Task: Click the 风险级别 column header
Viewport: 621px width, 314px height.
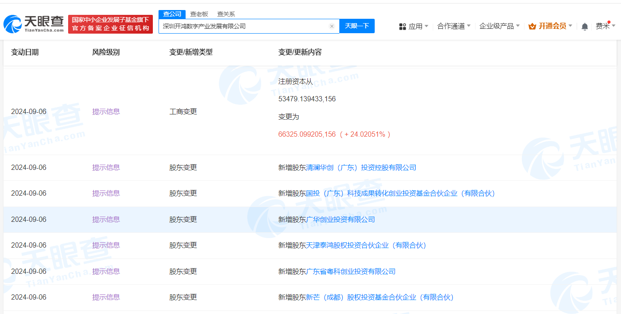Action: (x=106, y=52)
